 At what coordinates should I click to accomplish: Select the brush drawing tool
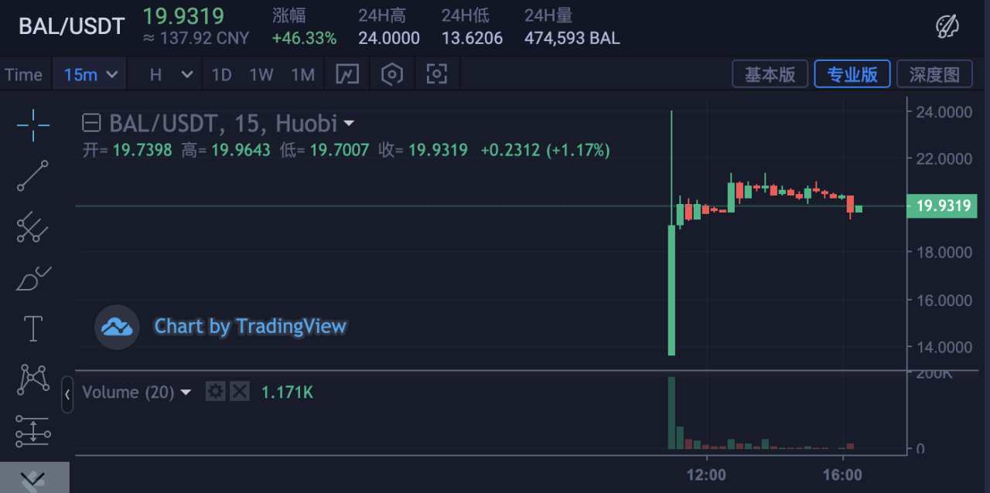tap(32, 278)
